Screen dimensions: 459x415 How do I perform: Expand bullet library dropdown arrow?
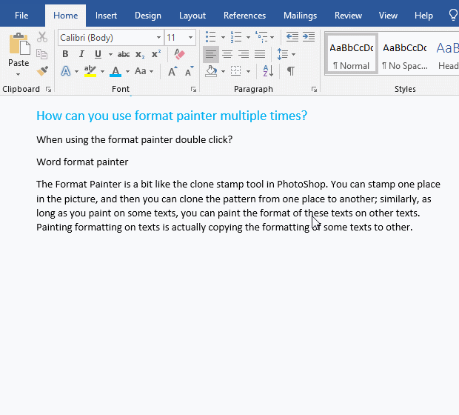pos(223,38)
